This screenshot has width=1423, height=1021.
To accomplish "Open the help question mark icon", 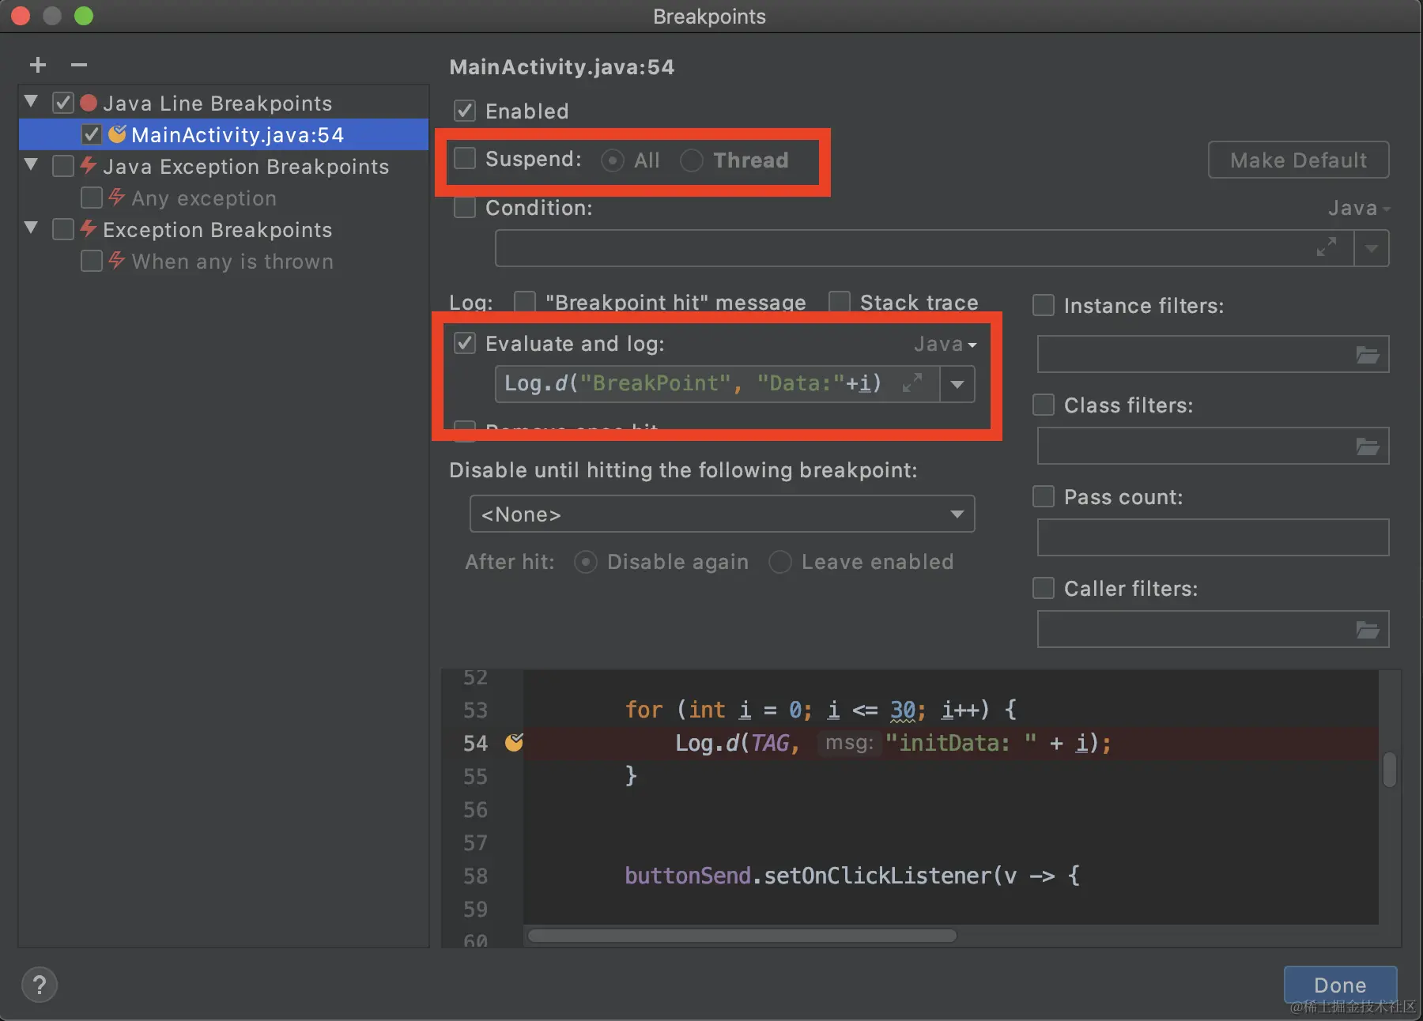I will click(40, 985).
